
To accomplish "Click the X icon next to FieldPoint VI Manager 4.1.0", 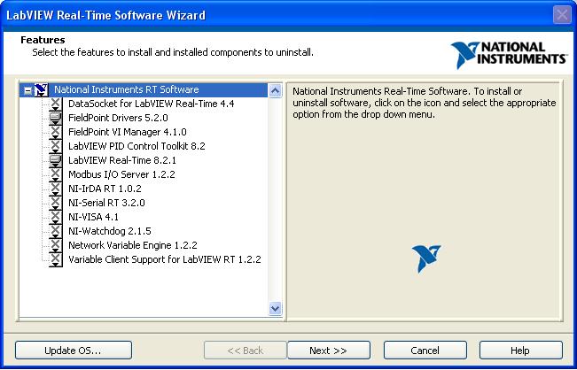I will point(56,132).
